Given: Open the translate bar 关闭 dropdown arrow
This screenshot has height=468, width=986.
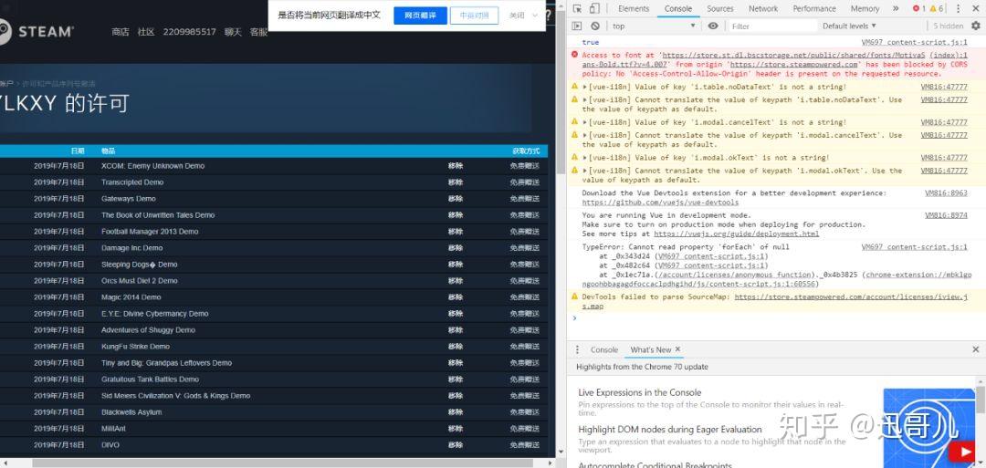Looking at the screenshot, I should (x=535, y=16).
